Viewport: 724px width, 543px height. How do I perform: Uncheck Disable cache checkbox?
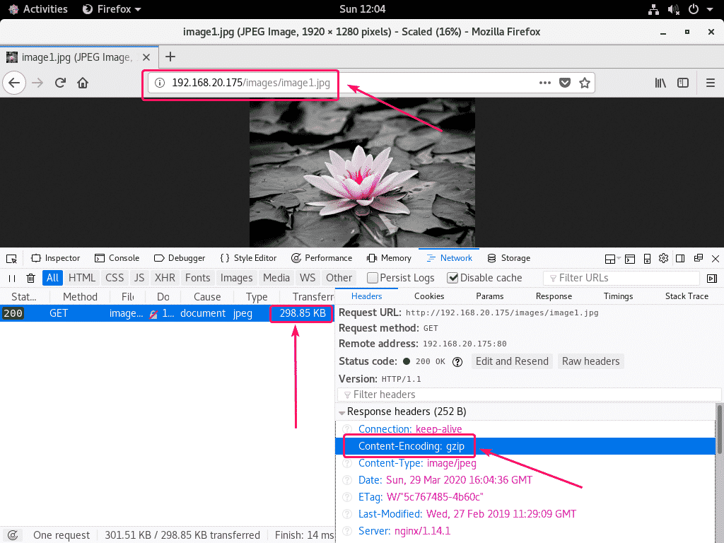coord(452,278)
